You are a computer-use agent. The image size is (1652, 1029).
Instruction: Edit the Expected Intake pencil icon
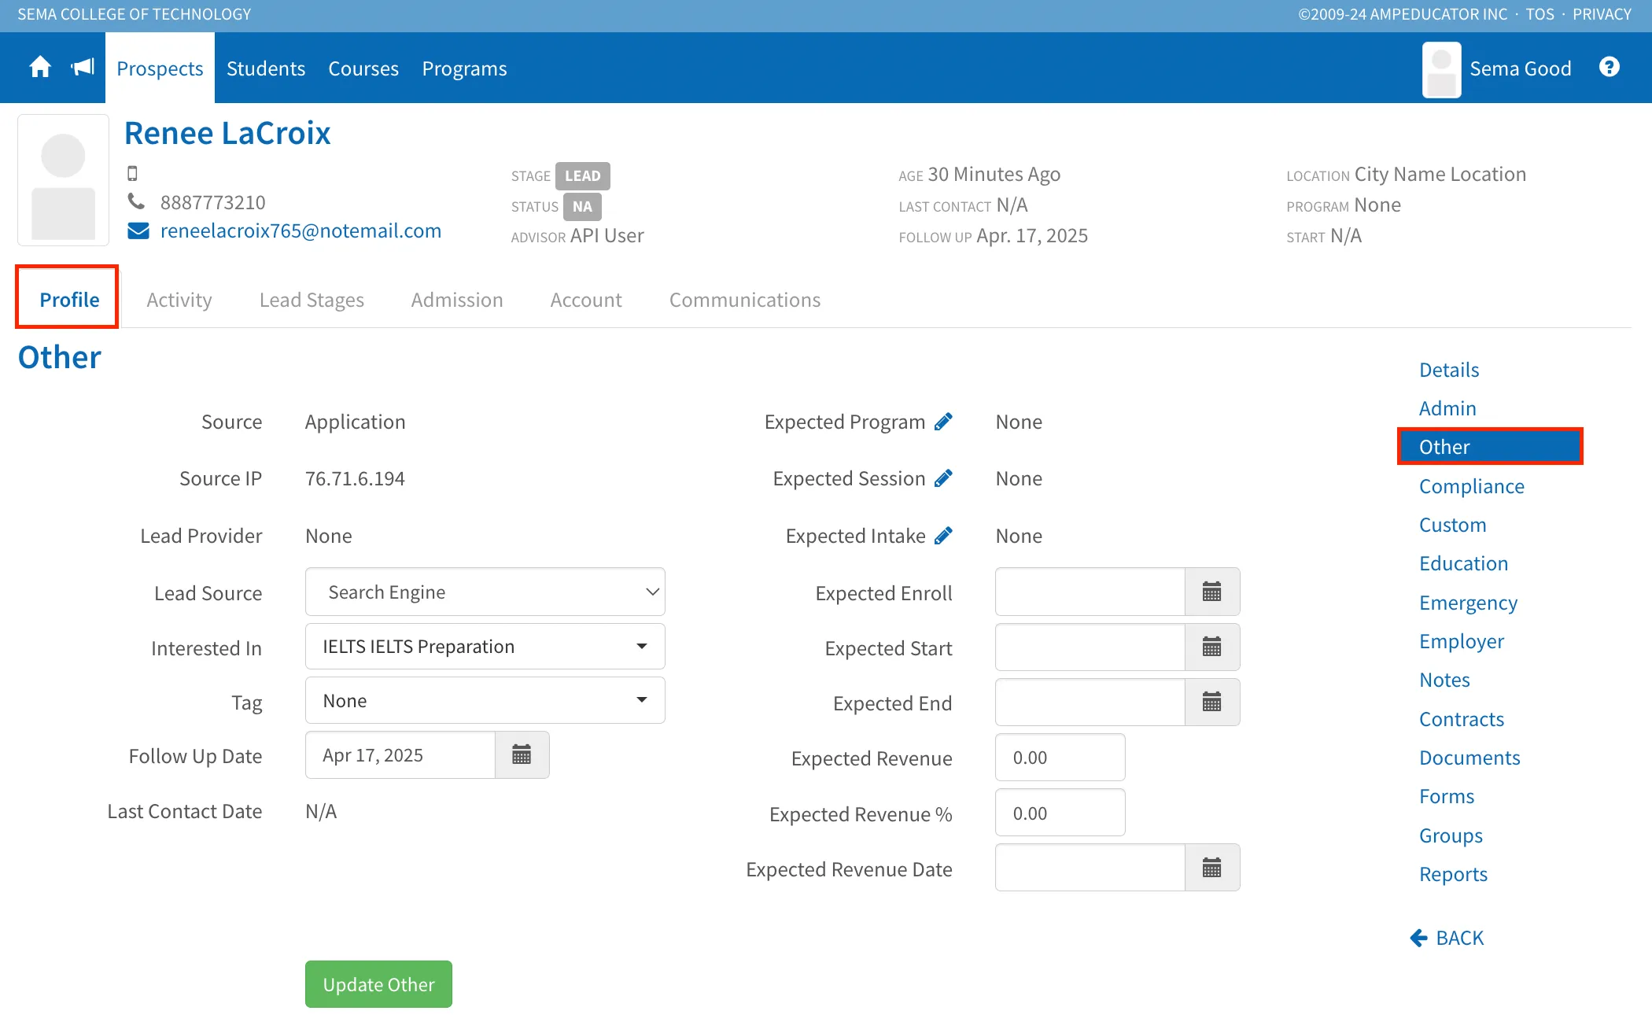point(943,536)
